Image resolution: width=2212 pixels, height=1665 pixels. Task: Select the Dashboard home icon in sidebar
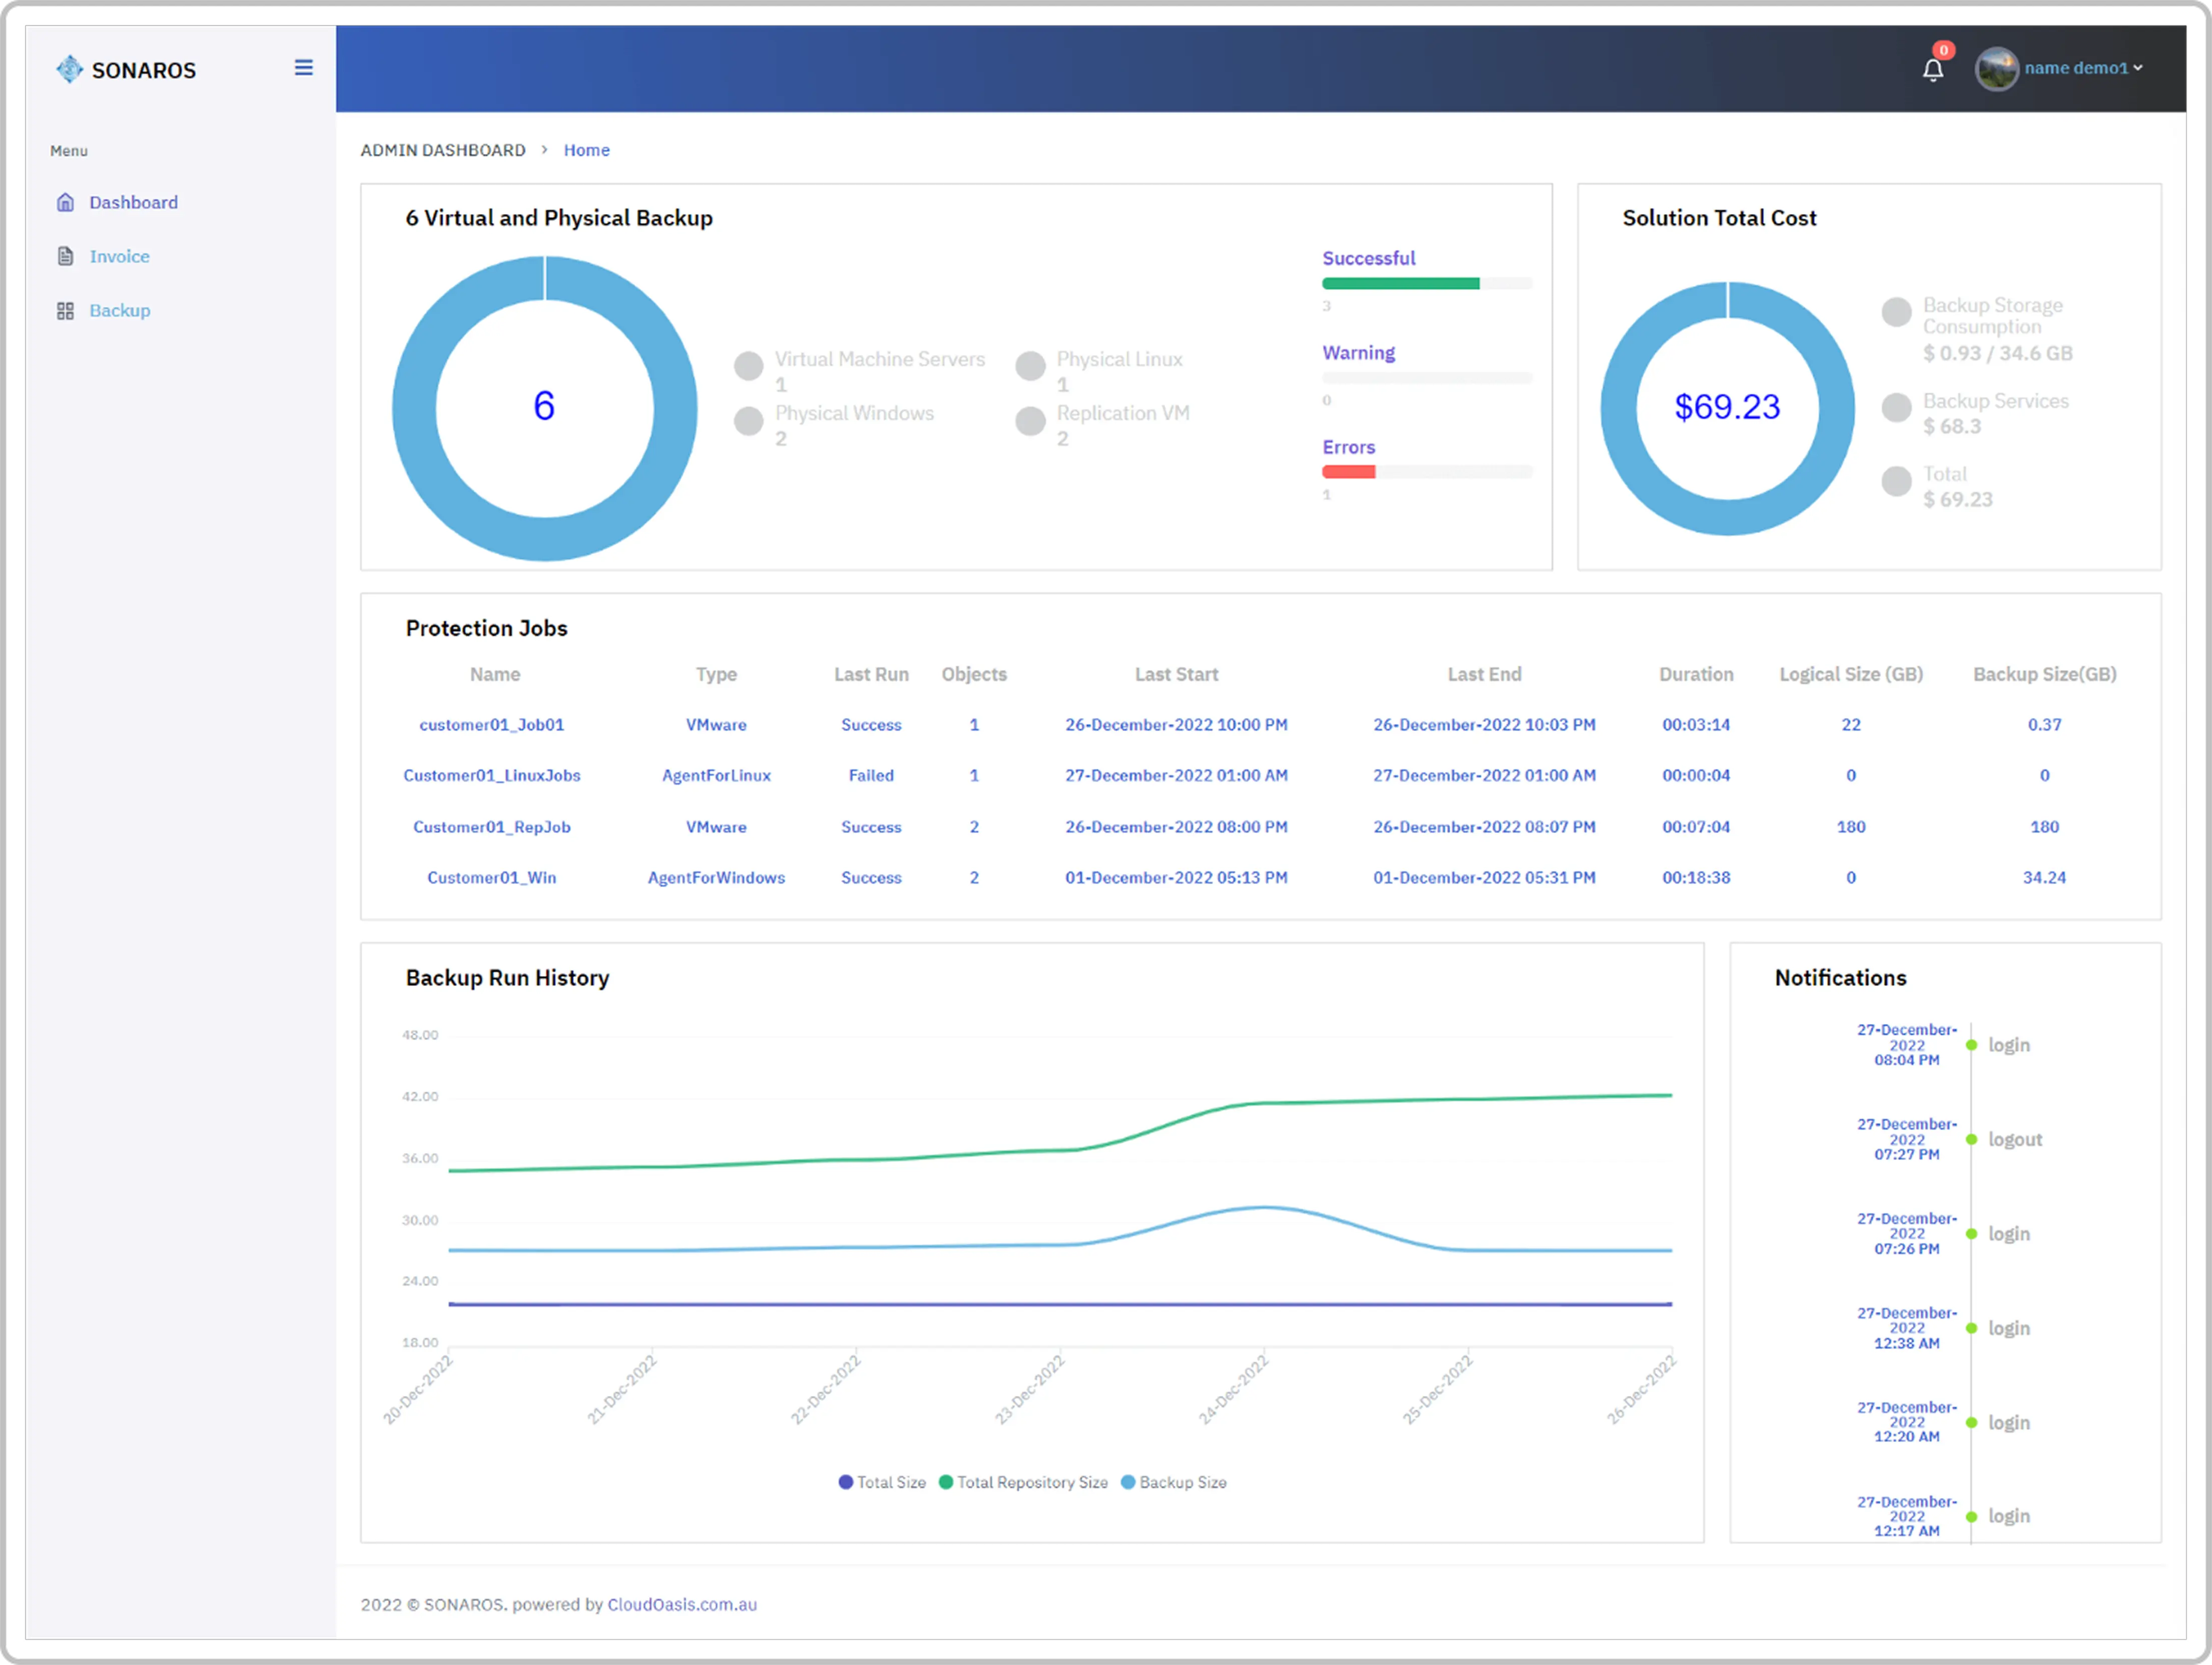(x=66, y=202)
